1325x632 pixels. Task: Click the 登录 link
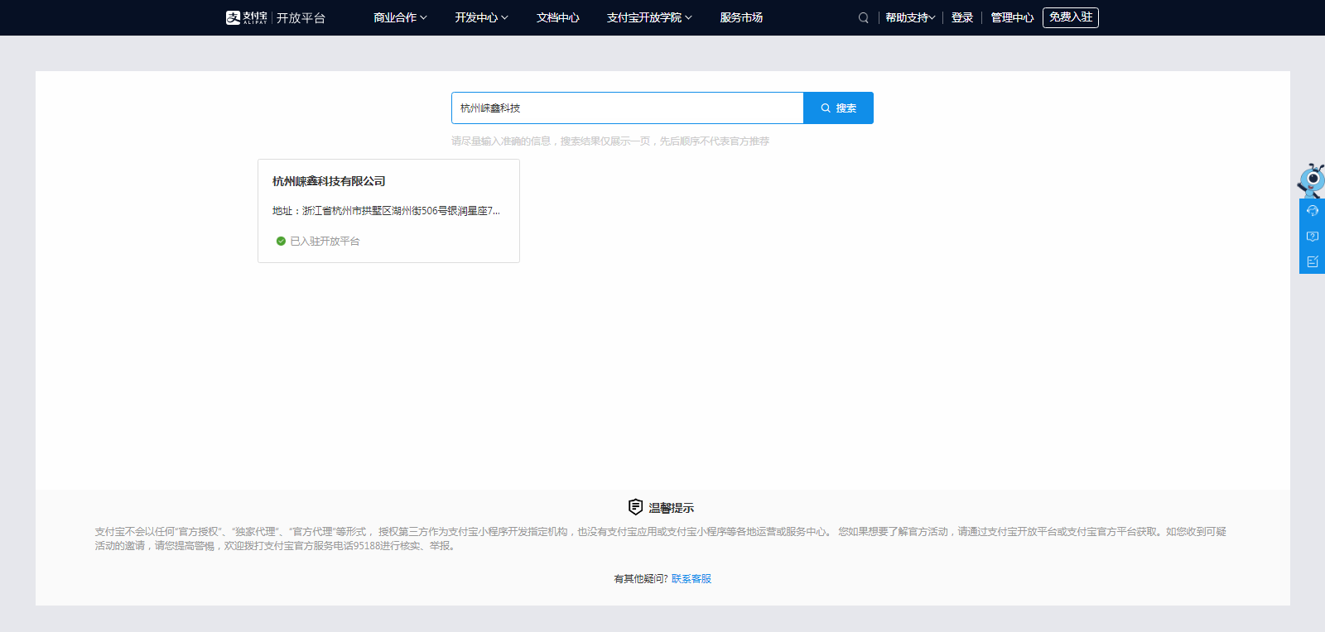point(961,17)
